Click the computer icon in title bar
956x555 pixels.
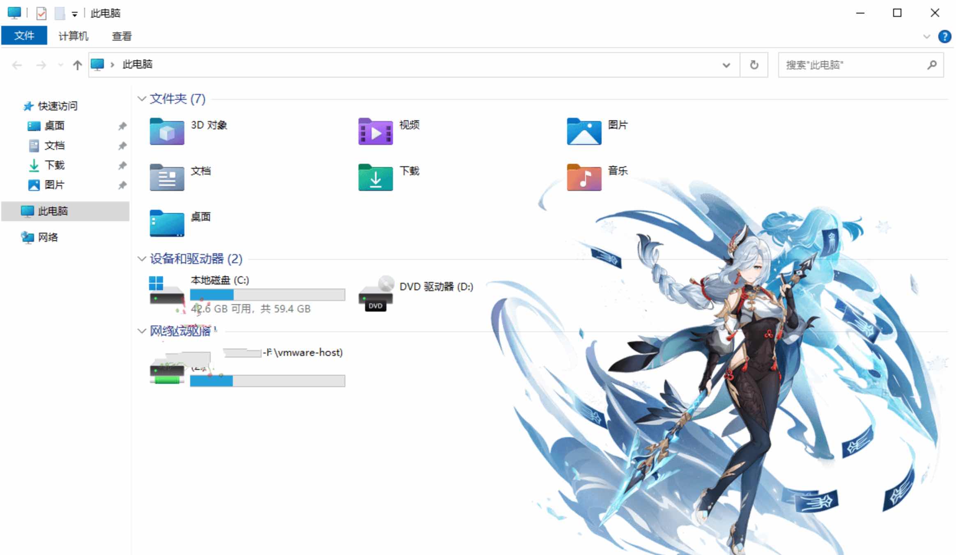point(14,13)
